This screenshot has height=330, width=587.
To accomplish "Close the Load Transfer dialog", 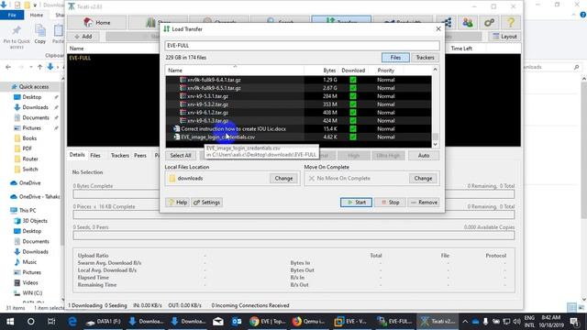I will [438, 28].
